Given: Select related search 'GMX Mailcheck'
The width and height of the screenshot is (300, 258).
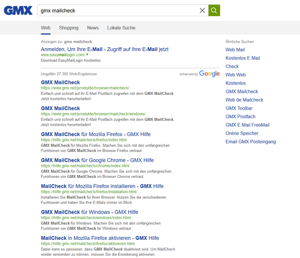Looking at the screenshot, I should pos(241,91).
